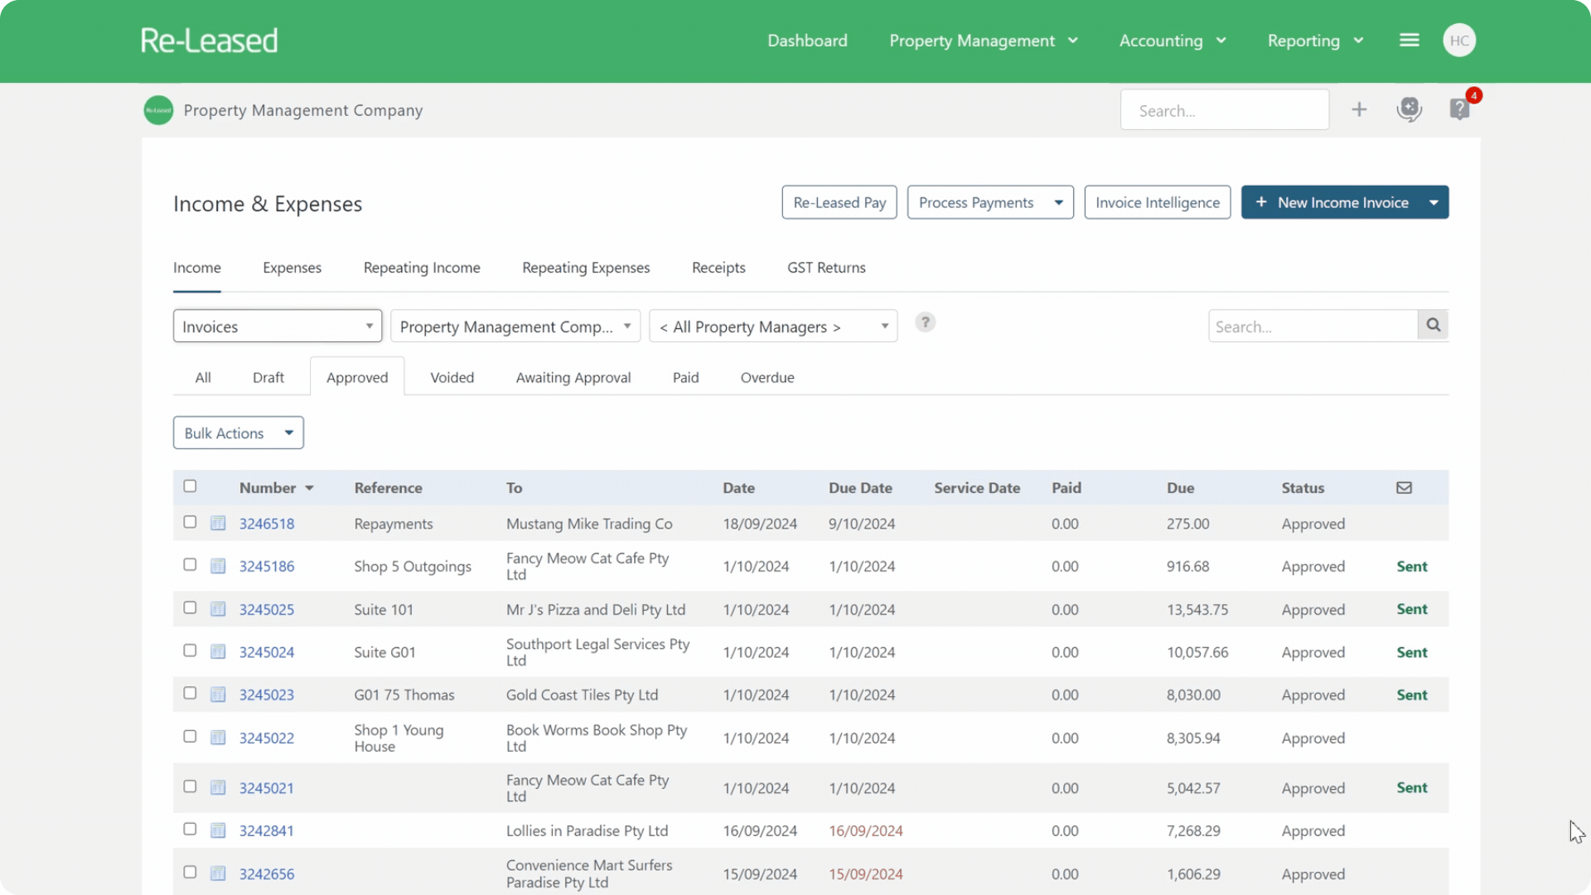The width and height of the screenshot is (1591, 895).
Task: Click the Re-Leased logo
Action: pos(209,41)
